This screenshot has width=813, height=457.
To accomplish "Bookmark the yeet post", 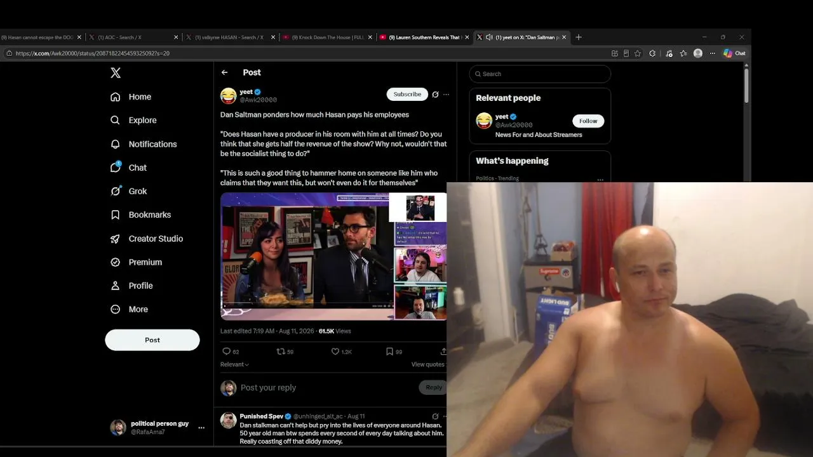I will click(x=389, y=351).
